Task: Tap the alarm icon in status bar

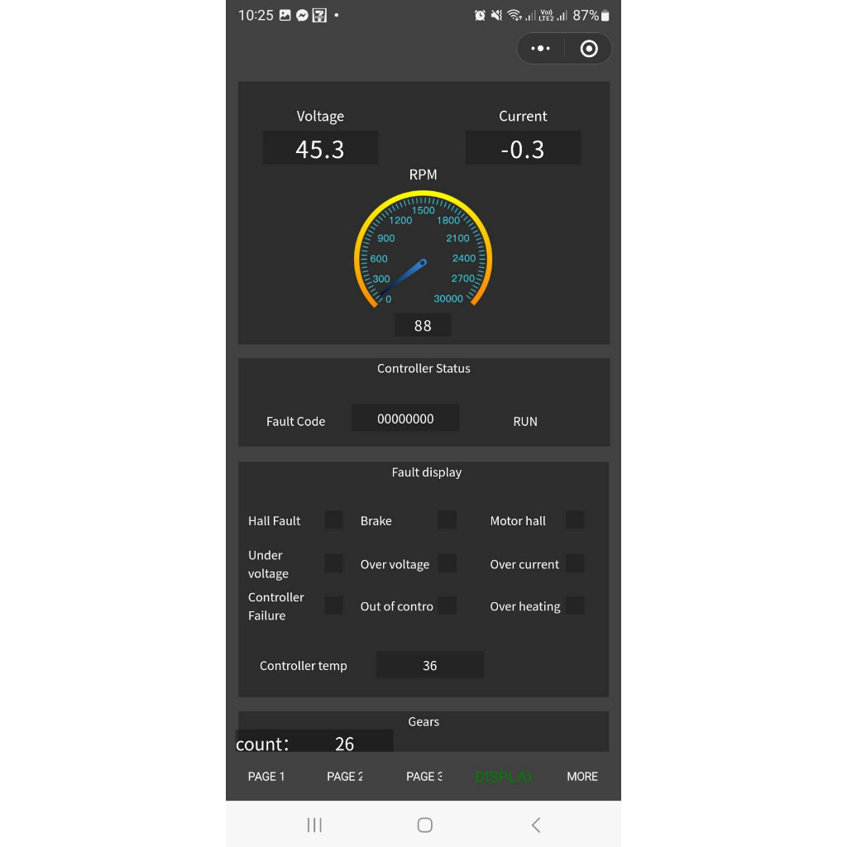Action: point(480,16)
